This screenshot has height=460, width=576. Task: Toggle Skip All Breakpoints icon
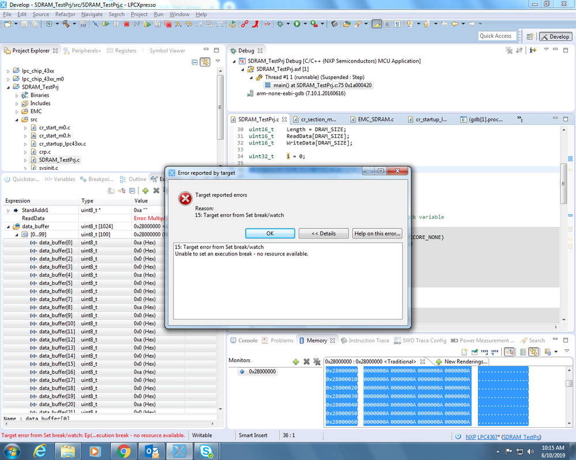tap(95, 24)
